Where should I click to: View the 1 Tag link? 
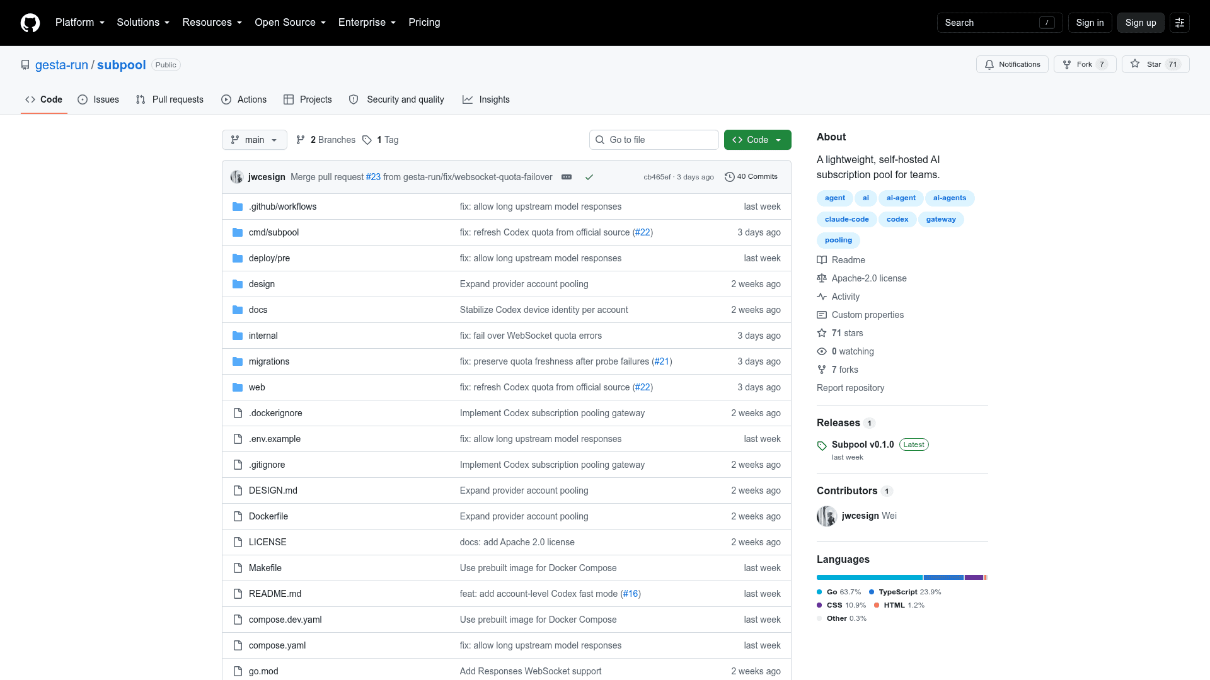(381, 140)
